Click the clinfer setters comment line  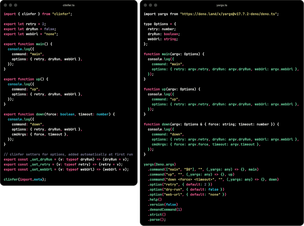click(x=68, y=154)
